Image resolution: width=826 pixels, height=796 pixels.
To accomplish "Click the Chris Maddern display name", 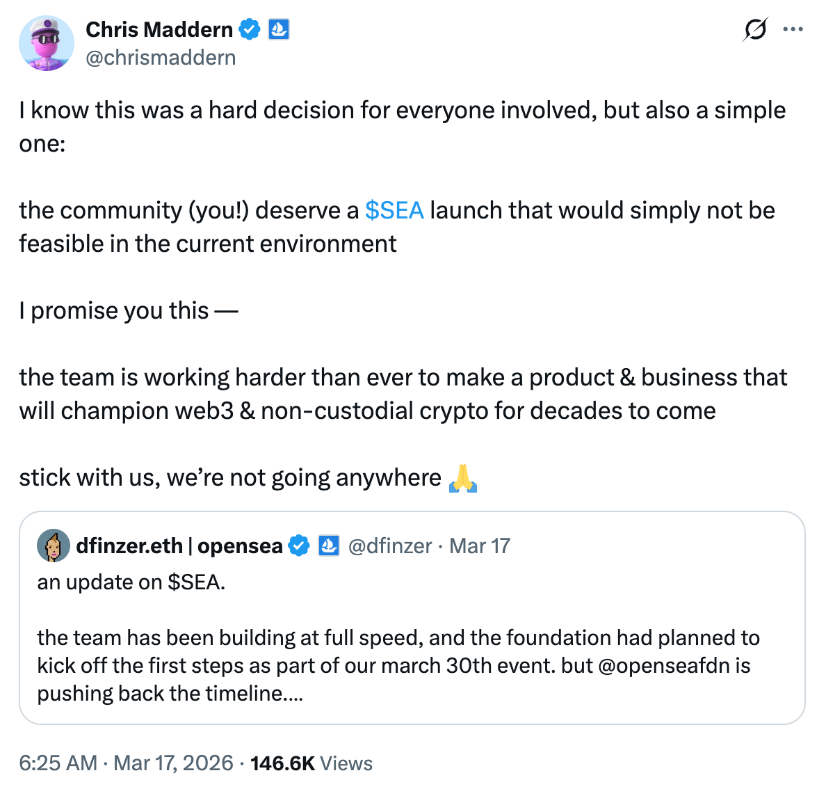I will click(x=159, y=30).
